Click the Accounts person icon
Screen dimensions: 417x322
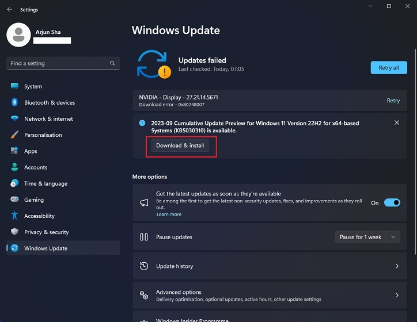click(14, 167)
